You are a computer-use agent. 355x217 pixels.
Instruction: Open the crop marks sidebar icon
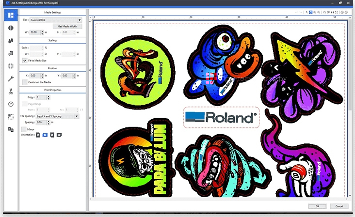pos(10,117)
